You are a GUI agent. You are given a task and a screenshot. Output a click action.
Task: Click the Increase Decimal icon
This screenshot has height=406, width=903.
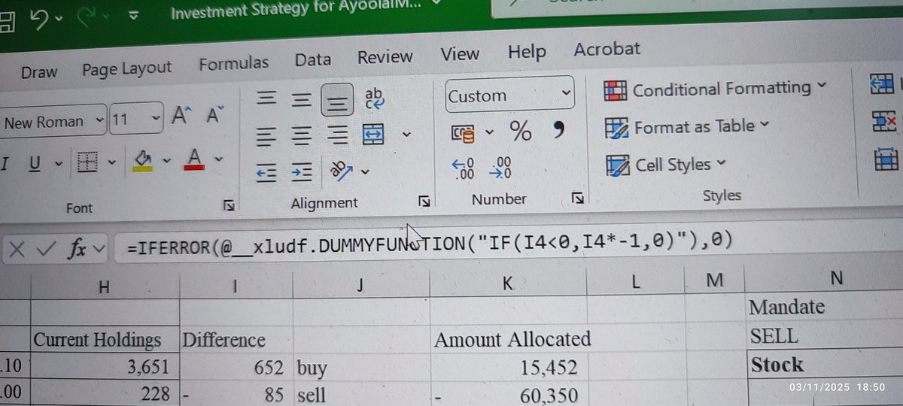pos(462,169)
